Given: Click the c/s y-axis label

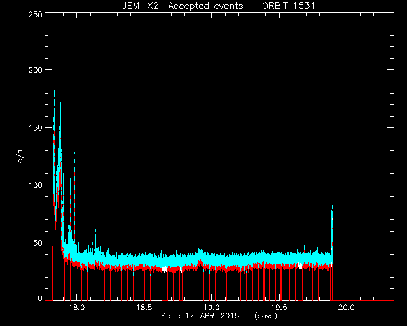Looking at the screenshot, I should [x=20, y=157].
